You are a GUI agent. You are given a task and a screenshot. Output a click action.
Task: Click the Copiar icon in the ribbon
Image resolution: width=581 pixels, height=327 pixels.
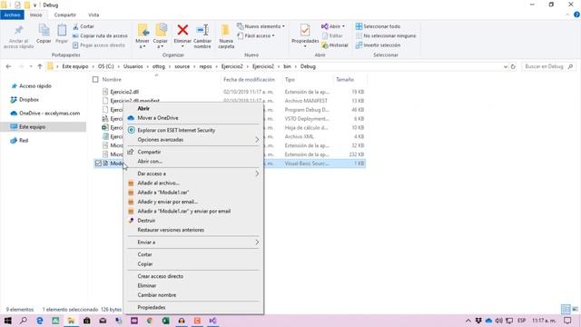pos(44,30)
